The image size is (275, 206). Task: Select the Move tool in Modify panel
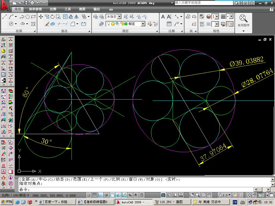(x=41, y=17)
